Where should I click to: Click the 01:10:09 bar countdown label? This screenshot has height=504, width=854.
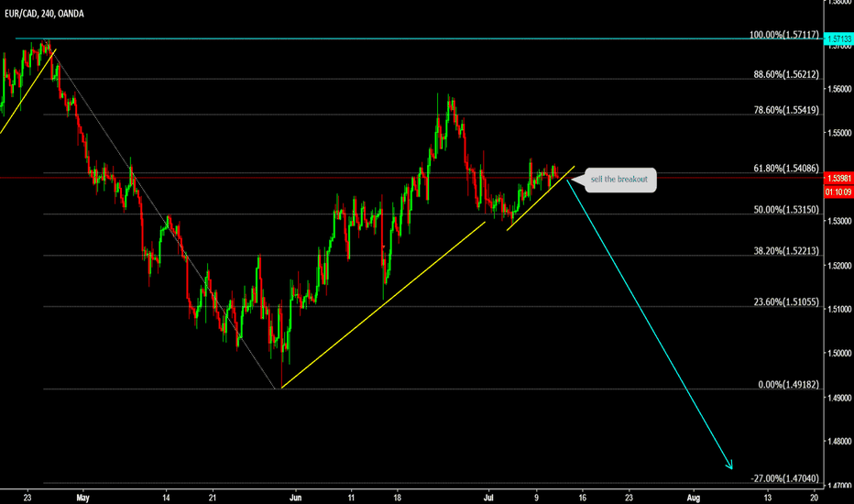point(838,192)
